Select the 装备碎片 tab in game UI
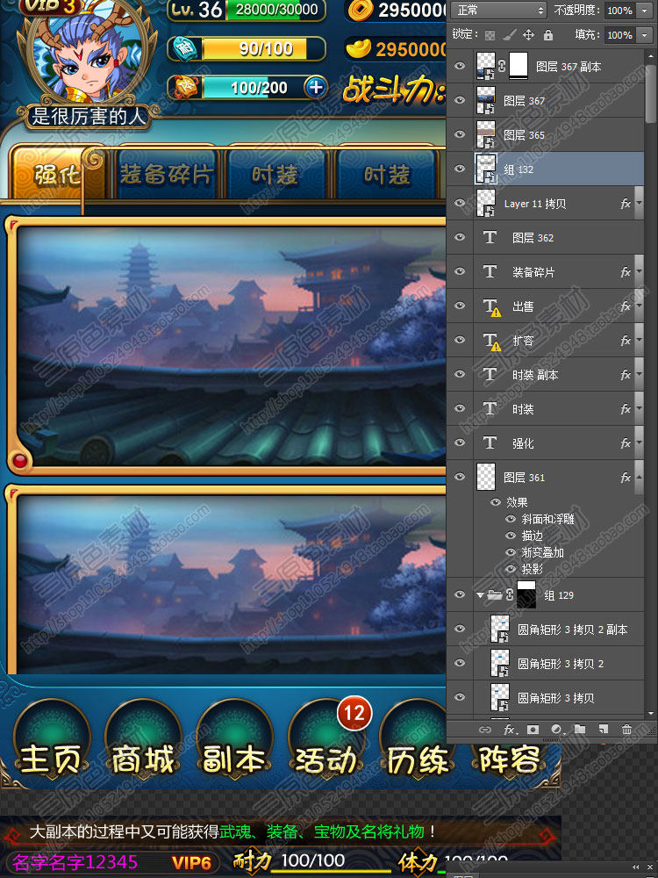The image size is (658, 878). [166, 175]
